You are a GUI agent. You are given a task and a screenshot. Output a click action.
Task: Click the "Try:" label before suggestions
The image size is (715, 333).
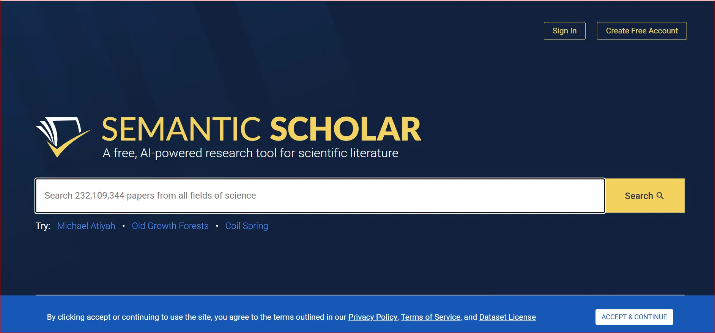43,226
